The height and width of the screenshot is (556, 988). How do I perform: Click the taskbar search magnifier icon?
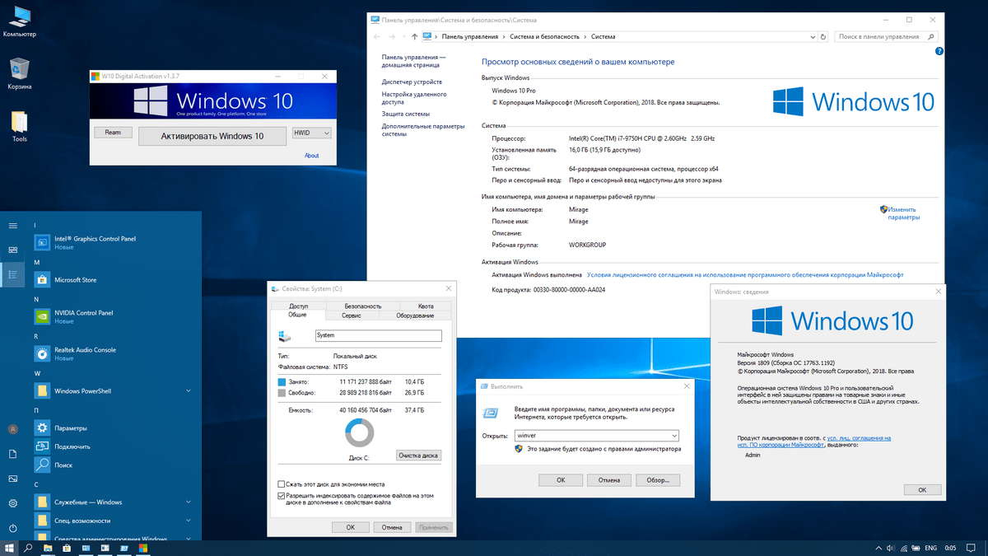point(29,548)
